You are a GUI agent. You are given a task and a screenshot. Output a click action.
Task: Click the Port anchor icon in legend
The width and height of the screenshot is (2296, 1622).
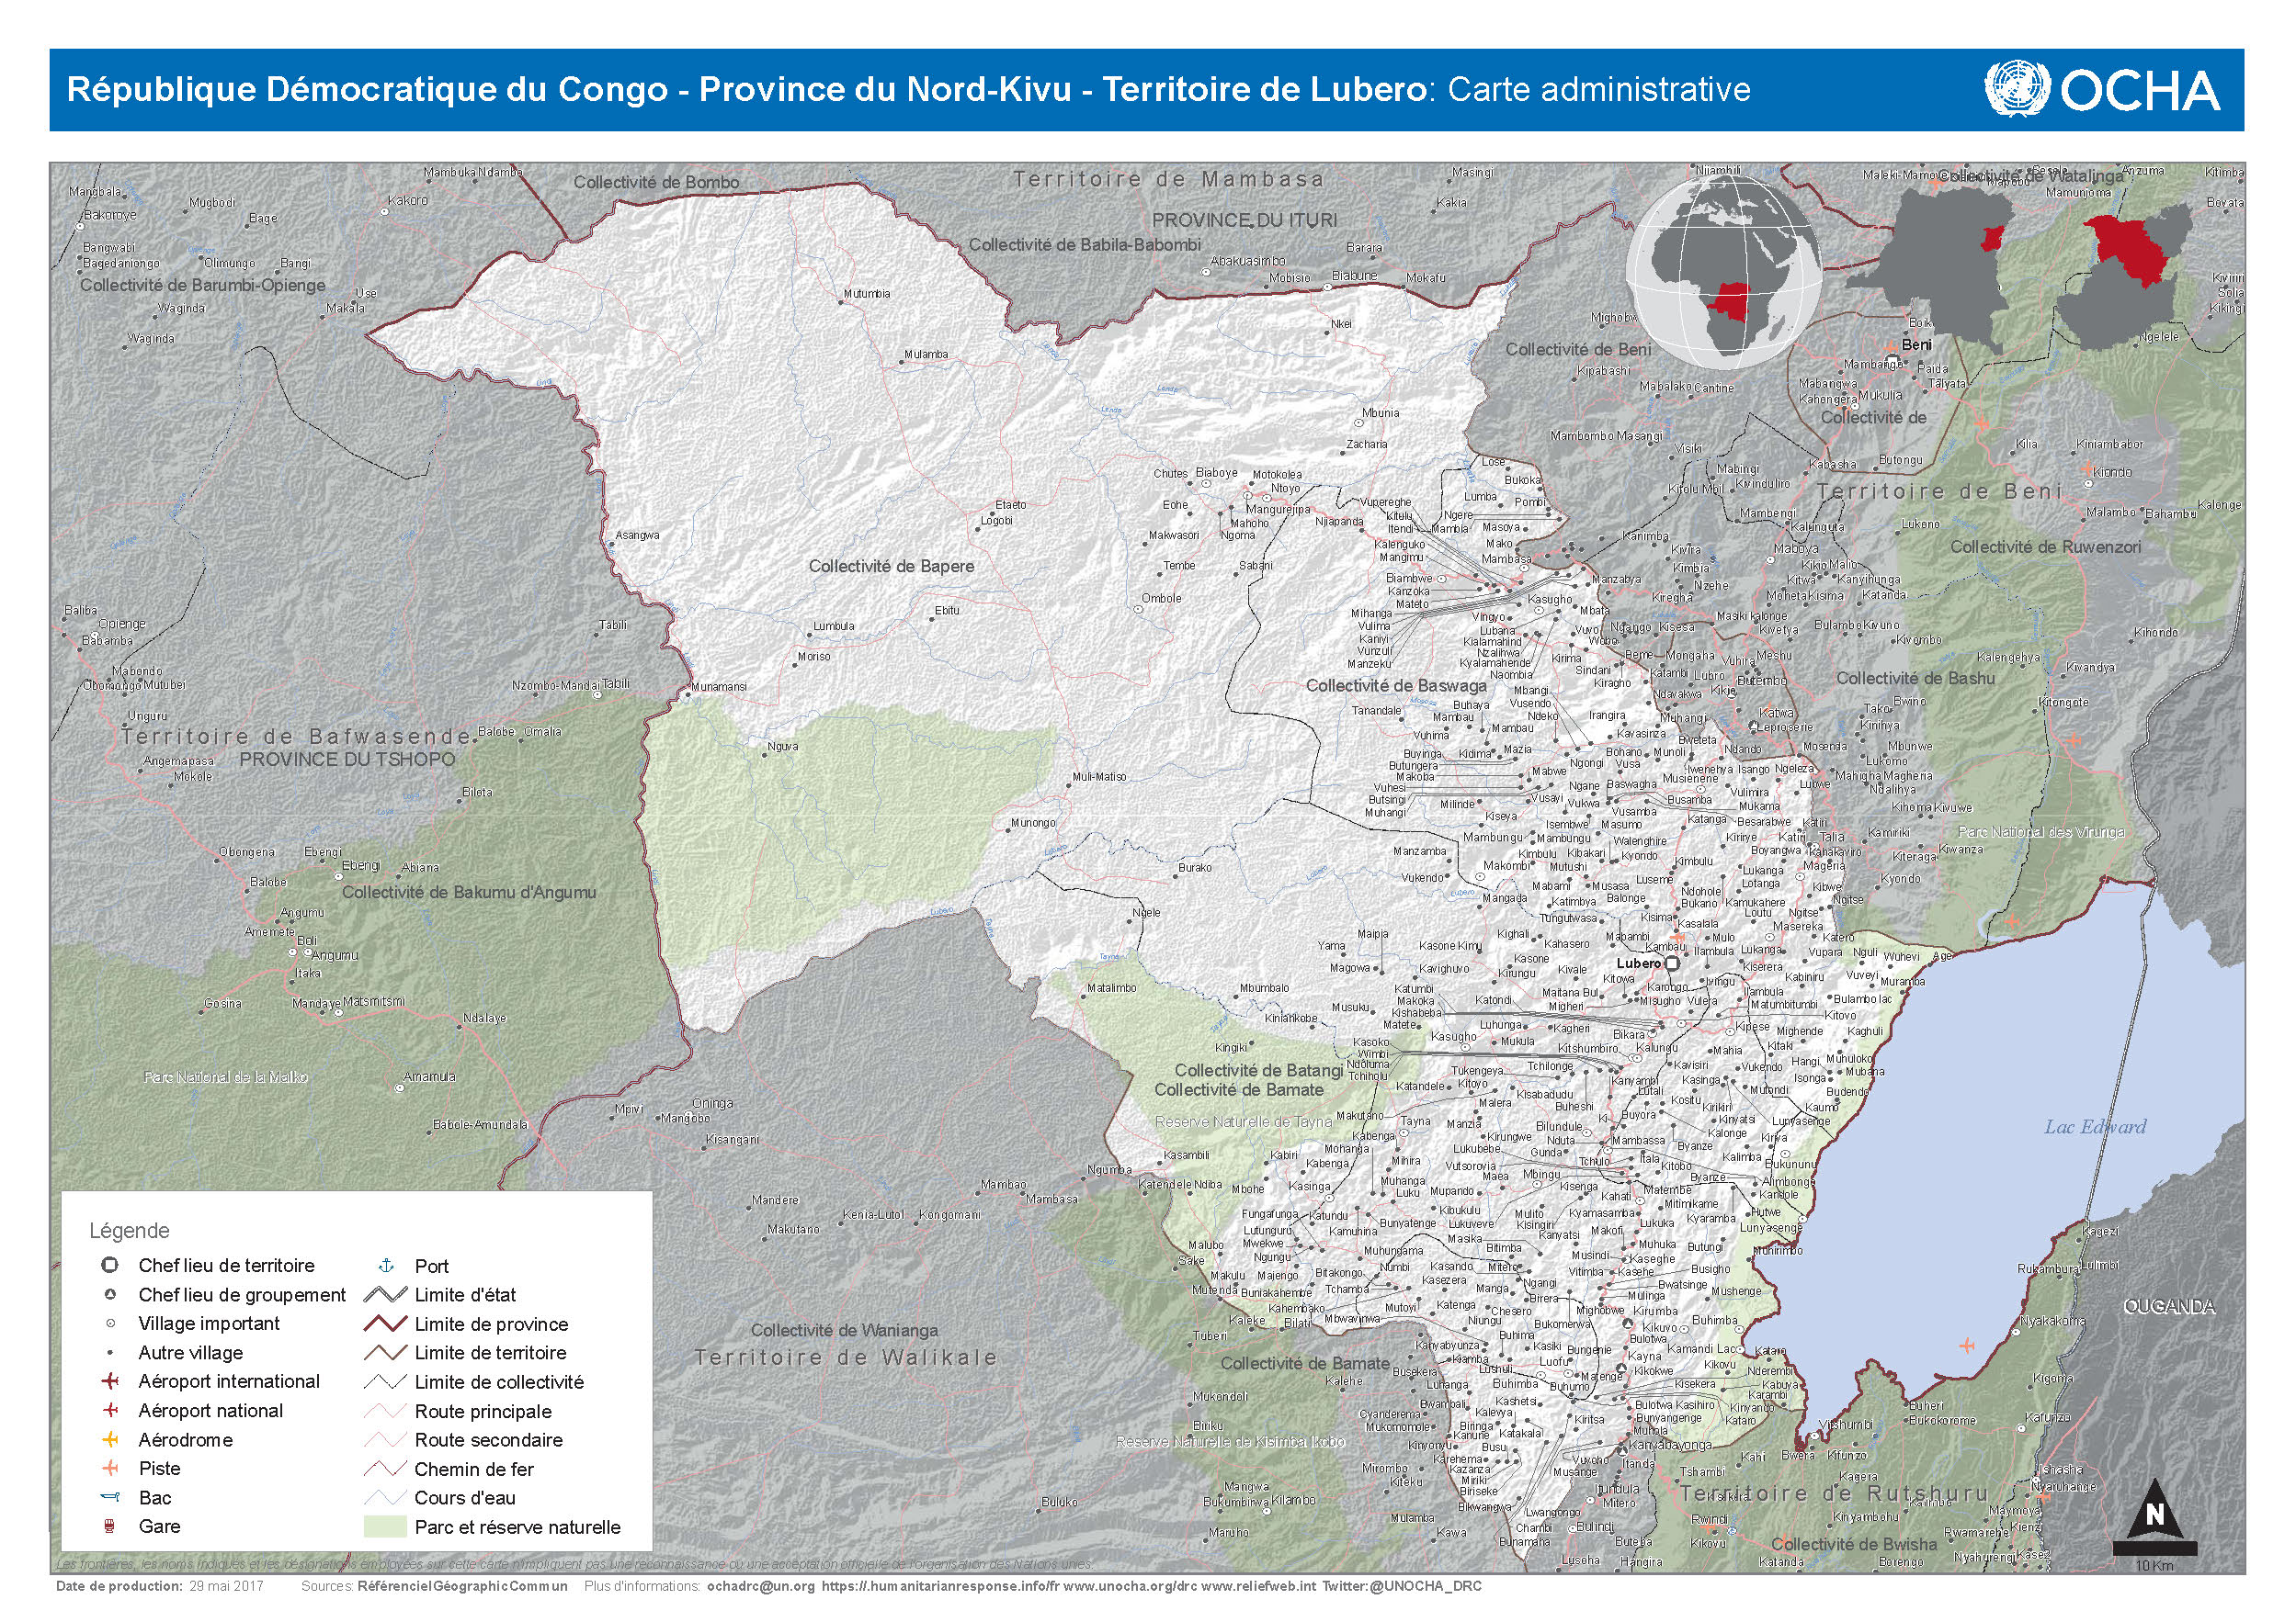[x=387, y=1266]
